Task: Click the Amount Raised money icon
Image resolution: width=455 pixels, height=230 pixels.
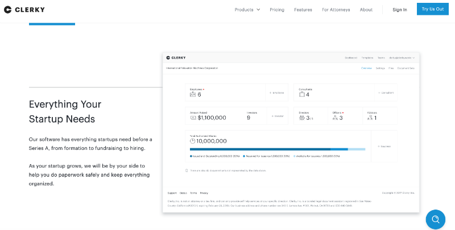Action: (193, 118)
